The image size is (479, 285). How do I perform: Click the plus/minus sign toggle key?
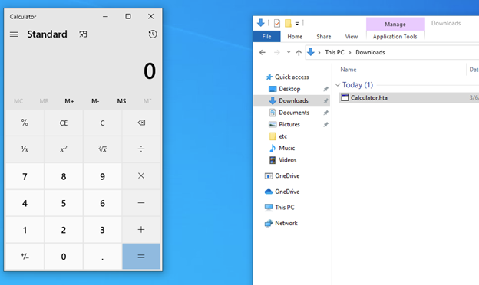pyautogui.click(x=25, y=257)
